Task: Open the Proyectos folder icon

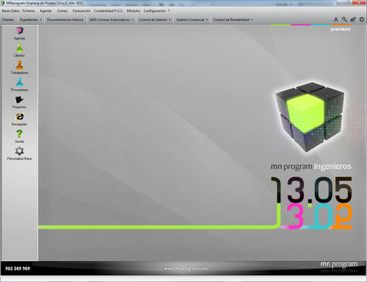Action: click(20, 100)
